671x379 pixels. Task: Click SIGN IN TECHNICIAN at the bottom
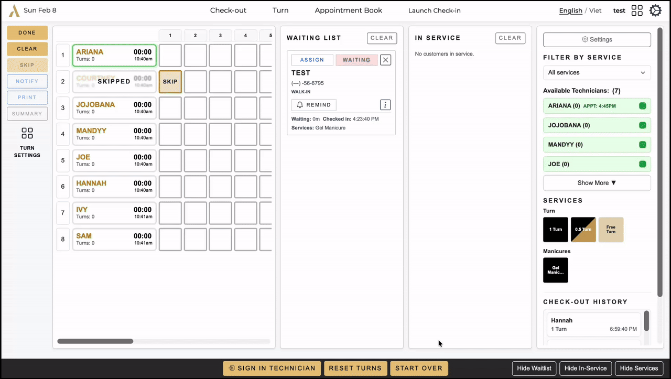coord(272,368)
